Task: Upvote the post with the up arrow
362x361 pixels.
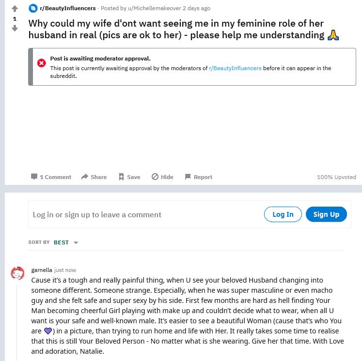Action: coord(15,9)
